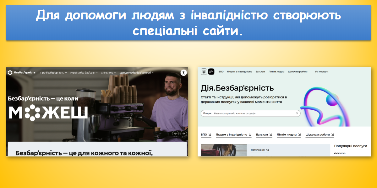Click 'Шукачам роботи' top navigation item
377x188 pixels.
click(298, 71)
